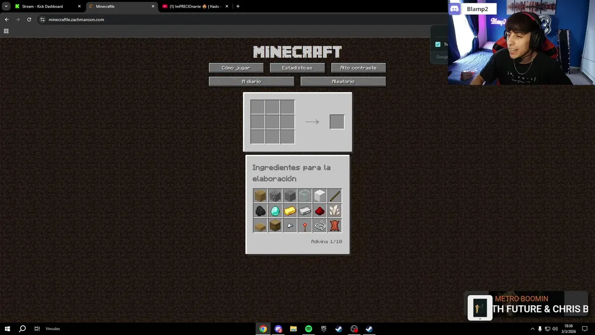Click the crafting output result slot

(337, 122)
